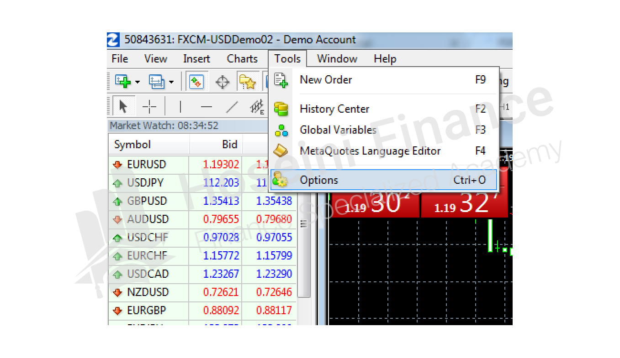
Task: Select the Cursor arrow tool
Action: (123, 107)
